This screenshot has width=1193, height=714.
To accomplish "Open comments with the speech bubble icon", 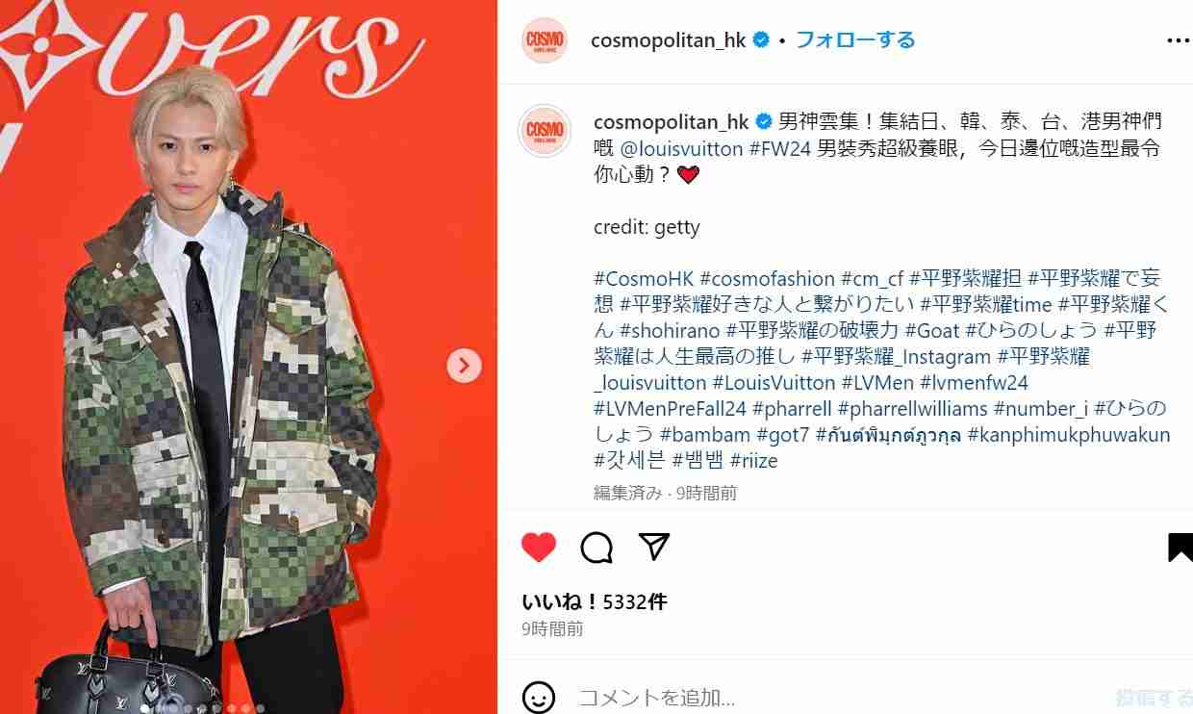I will [596, 548].
